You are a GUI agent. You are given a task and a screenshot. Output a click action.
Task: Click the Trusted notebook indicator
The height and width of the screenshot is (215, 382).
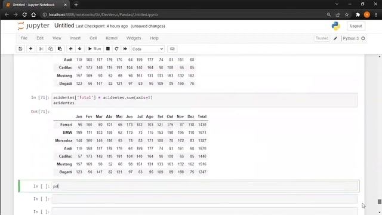pyautogui.click(x=322, y=38)
